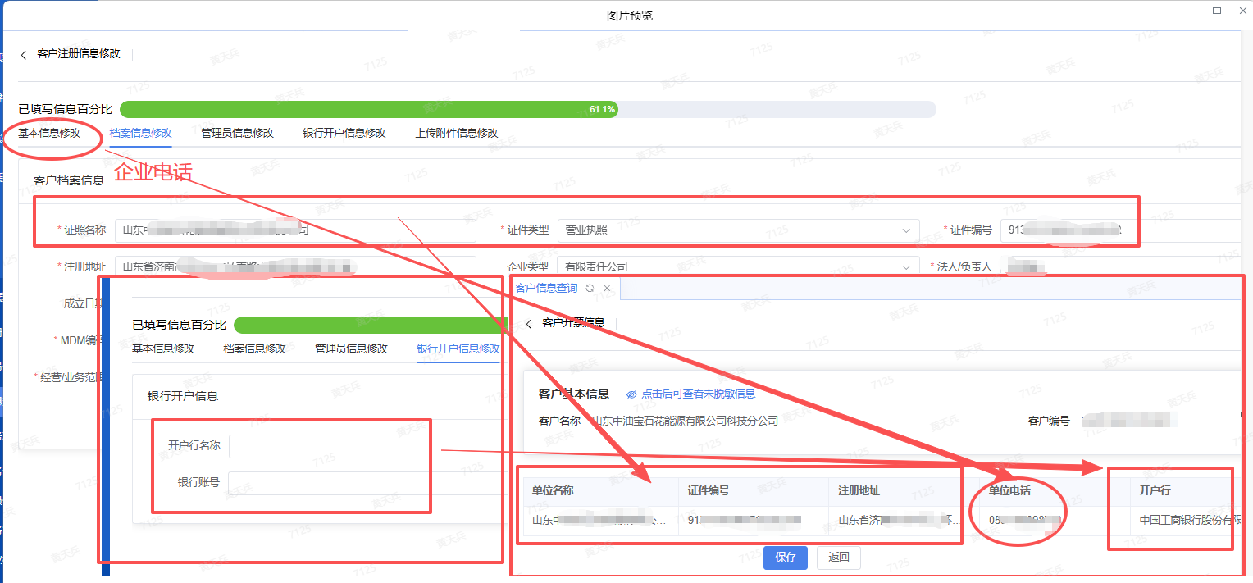1253x583 pixels.
Task: Select the 上传附件信息修改 tab
Action: (x=456, y=133)
